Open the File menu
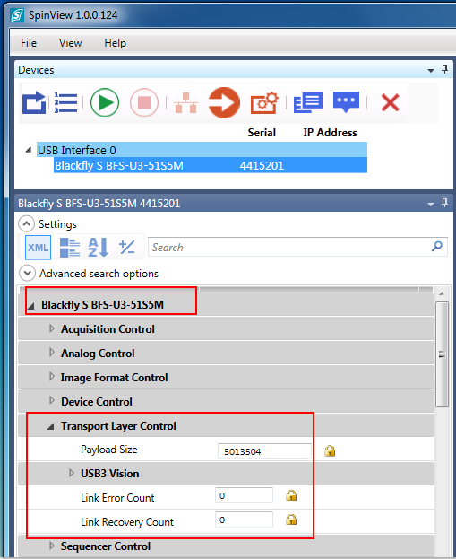Viewport: 456px width, 559px height. click(29, 43)
